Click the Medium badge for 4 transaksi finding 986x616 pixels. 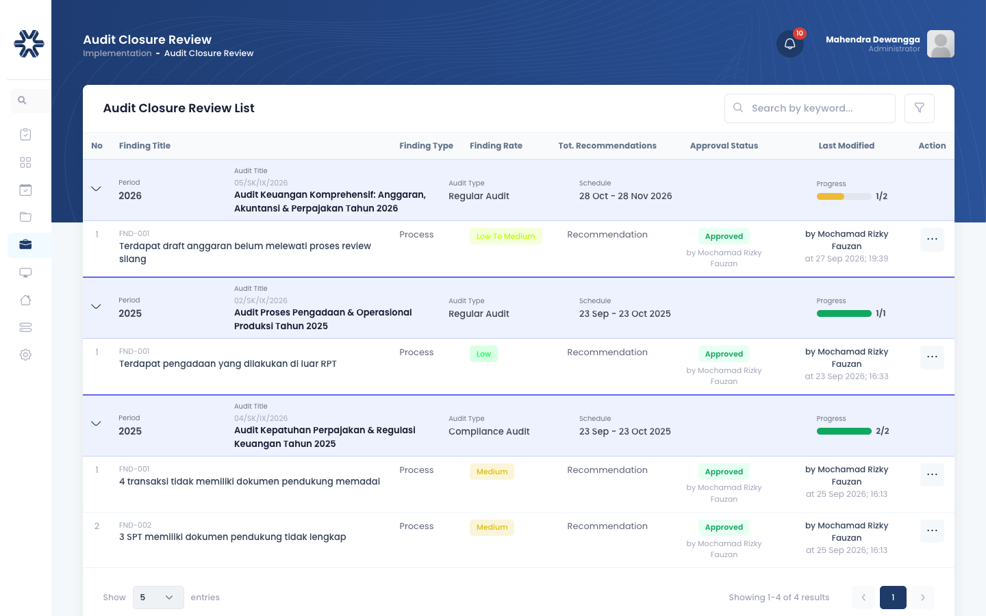[492, 472]
